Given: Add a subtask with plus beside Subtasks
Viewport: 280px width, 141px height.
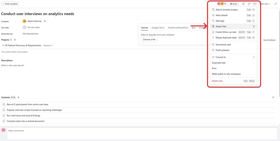Looking at the screenshot, I should pos(18,97).
